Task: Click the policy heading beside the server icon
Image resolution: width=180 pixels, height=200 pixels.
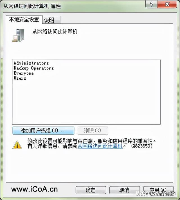Action: (55, 32)
